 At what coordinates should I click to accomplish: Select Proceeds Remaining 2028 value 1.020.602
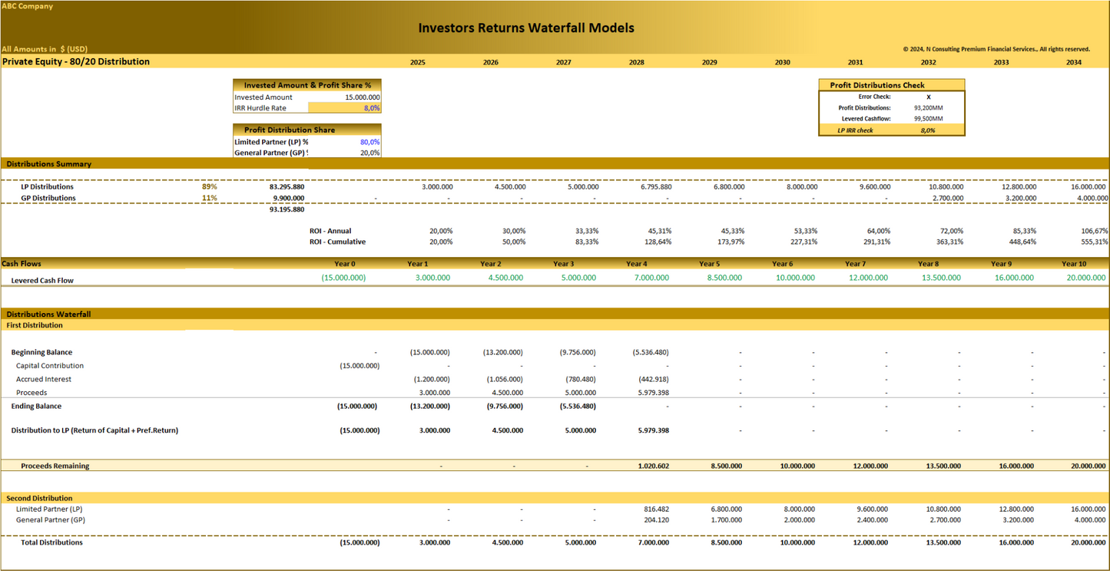[x=653, y=466]
